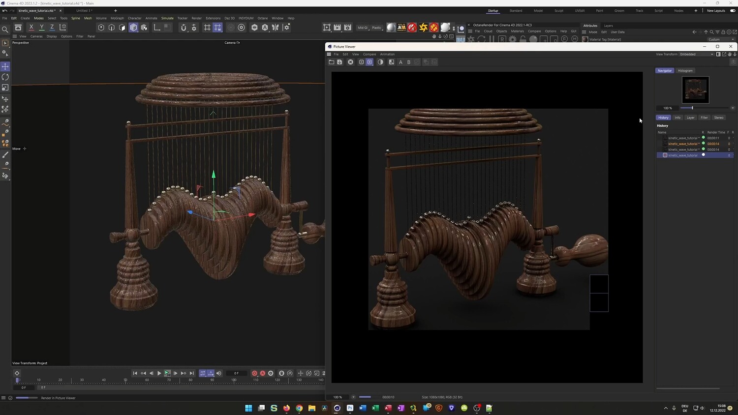Viewport: 738px width, 415px height.
Task: Click the Render Settings gear clapper icon
Action: pyautogui.click(x=348, y=28)
